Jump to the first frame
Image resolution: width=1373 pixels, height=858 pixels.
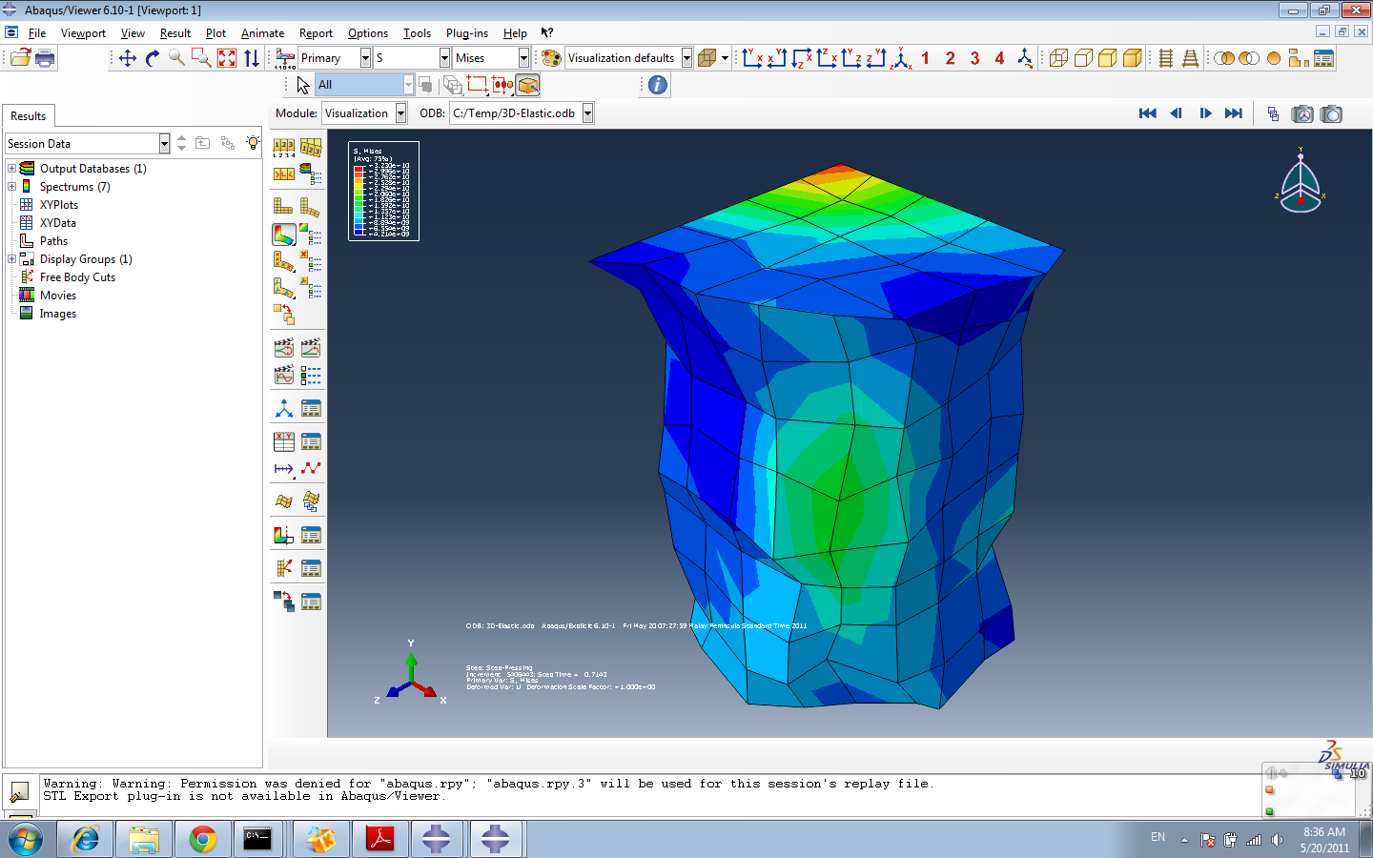[x=1147, y=113]
